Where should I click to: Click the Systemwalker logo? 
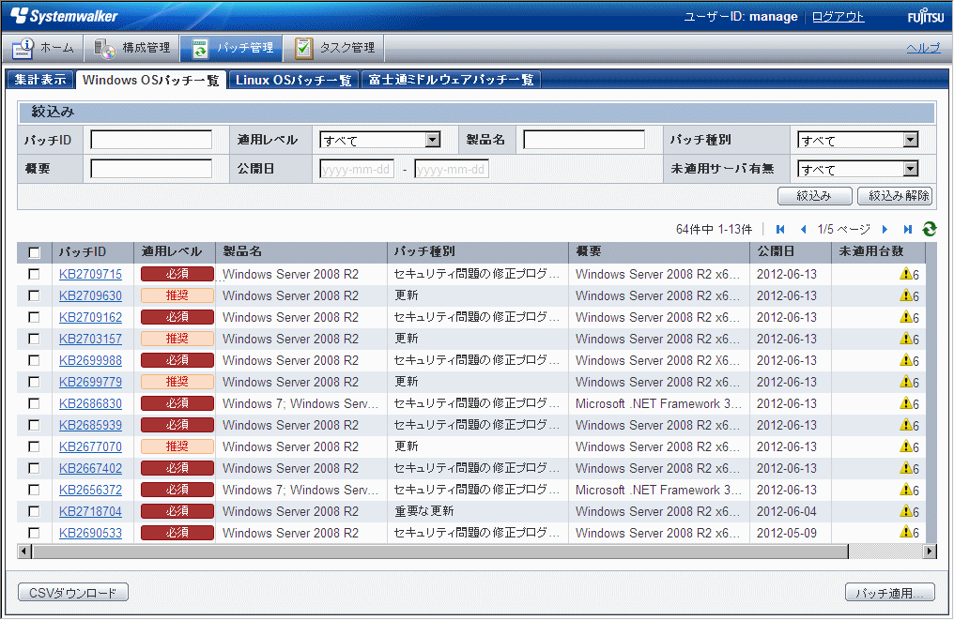click(64, 16)
